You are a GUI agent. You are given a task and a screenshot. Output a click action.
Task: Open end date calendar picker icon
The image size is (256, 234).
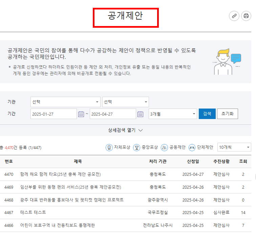click(140, 114)
